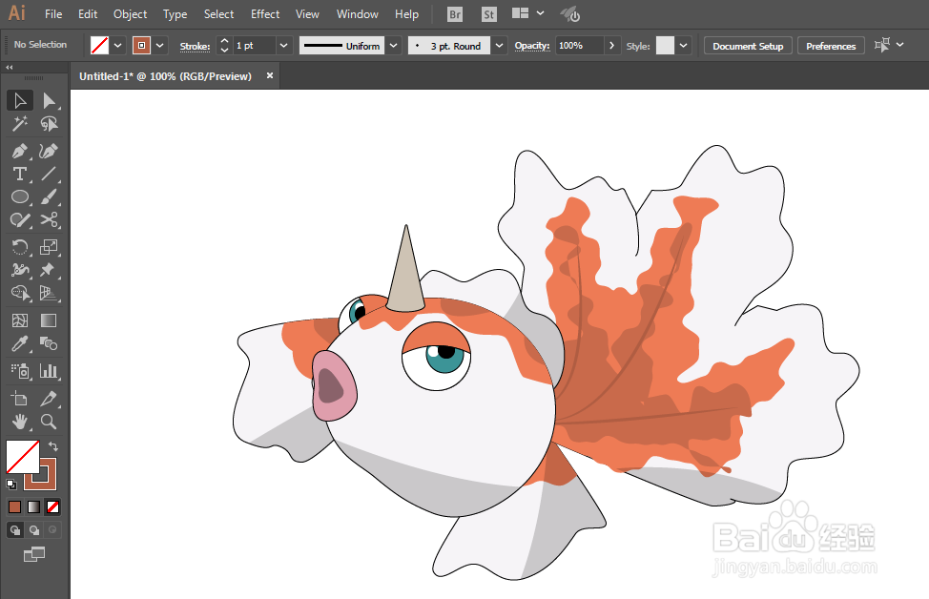Adjust stroke weight stepper arrows
The image size is (929, 599).
coord(224,46)
